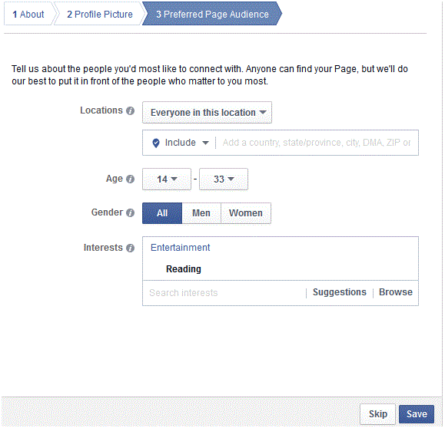The height and width of the screenshot is (428, 445).
Task: Click the location pin icon beside Include
Action: [156, 143]
